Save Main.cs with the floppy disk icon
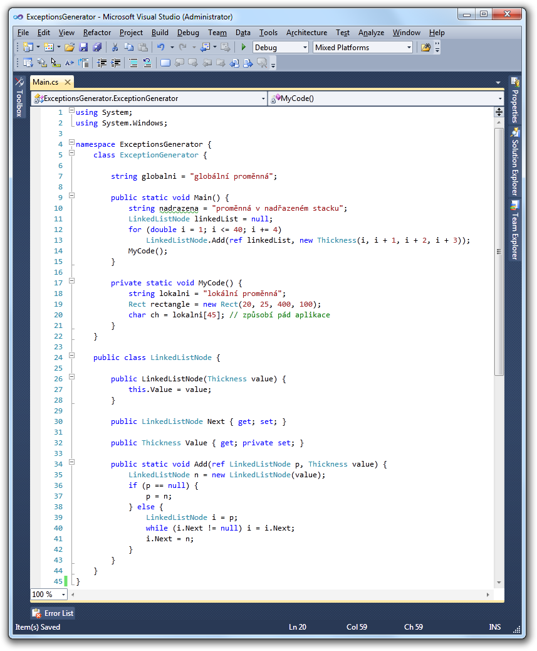537x651 pixels. click(x=83, y=47)
